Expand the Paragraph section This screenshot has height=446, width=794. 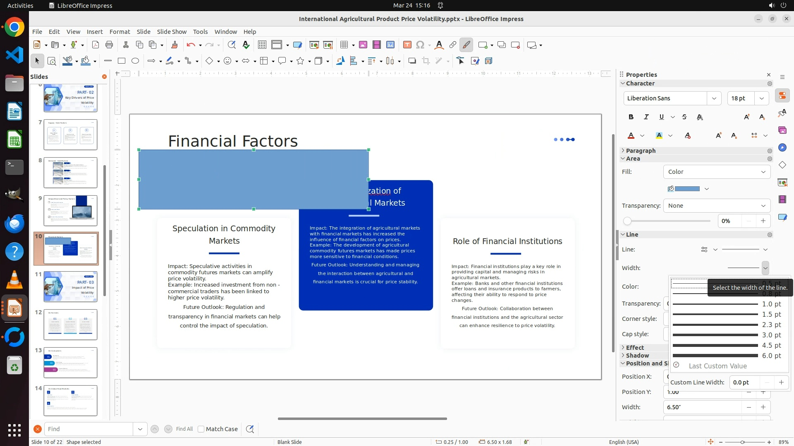click(640, 151)
